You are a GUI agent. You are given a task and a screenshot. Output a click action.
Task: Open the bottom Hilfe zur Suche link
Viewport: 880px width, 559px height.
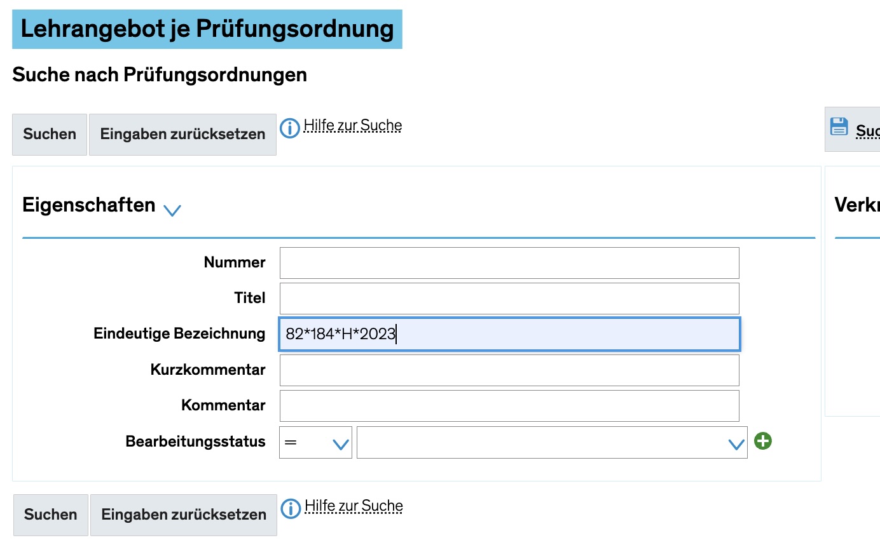pyautogui.click(x=354, y=506)
